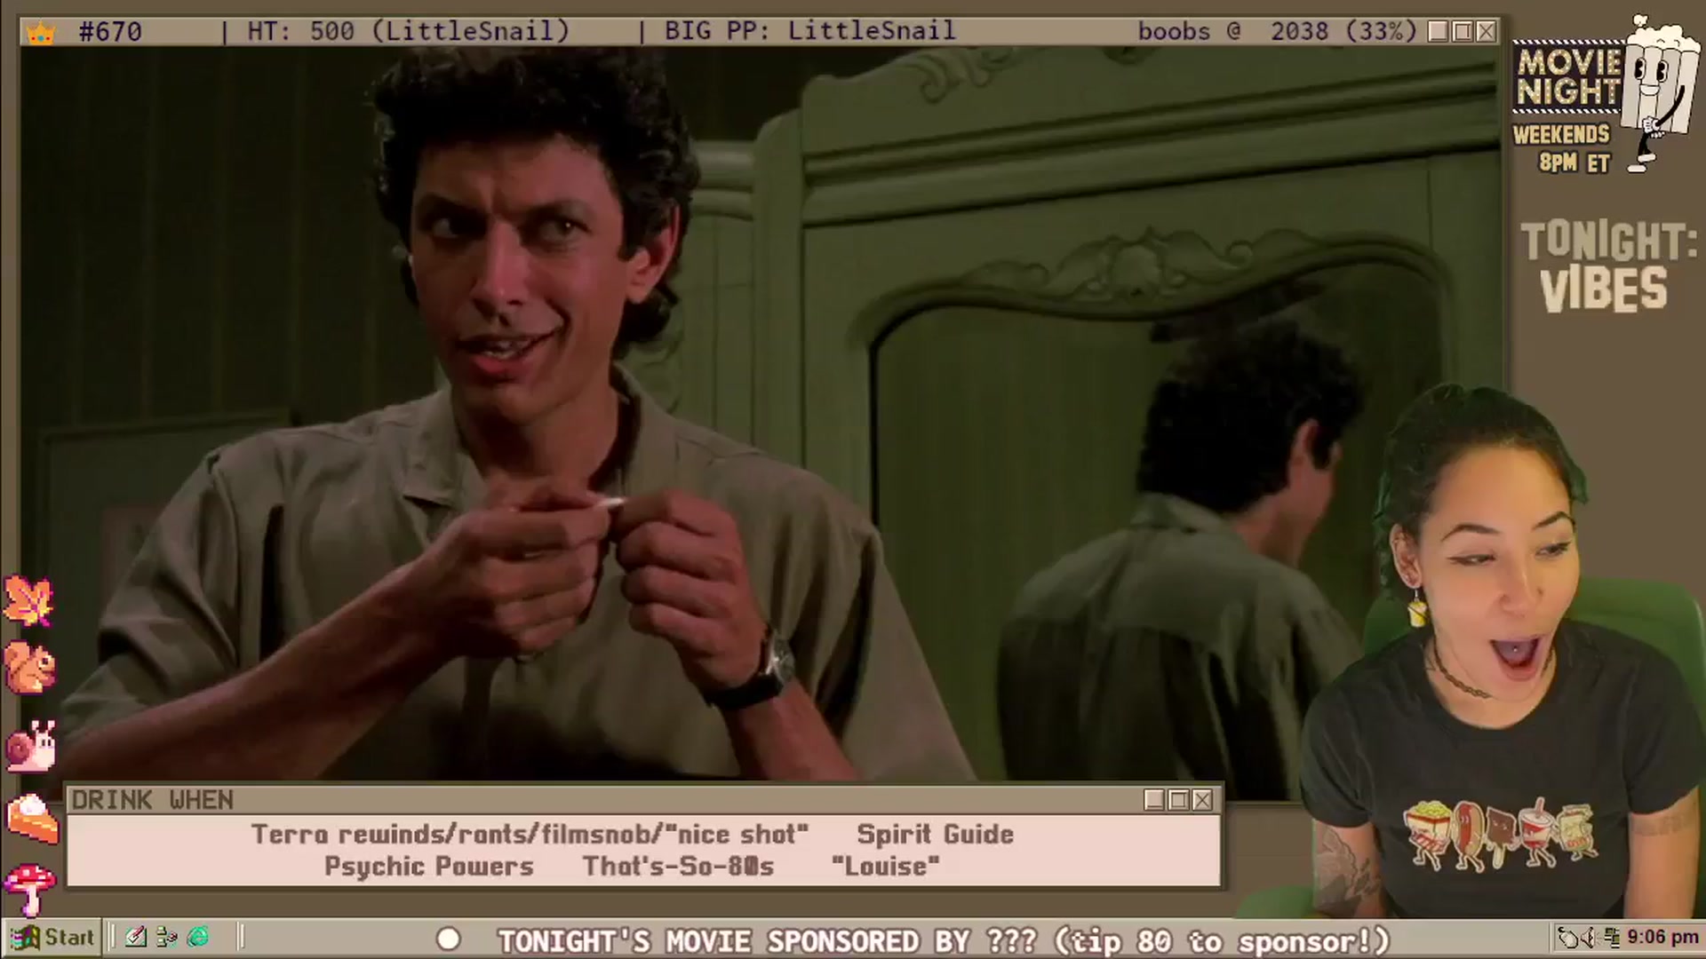Click the "WEEKENDS 8PM ET" schedule text
Viewport: 1706px width, 959px height.
pos(1561,148)
